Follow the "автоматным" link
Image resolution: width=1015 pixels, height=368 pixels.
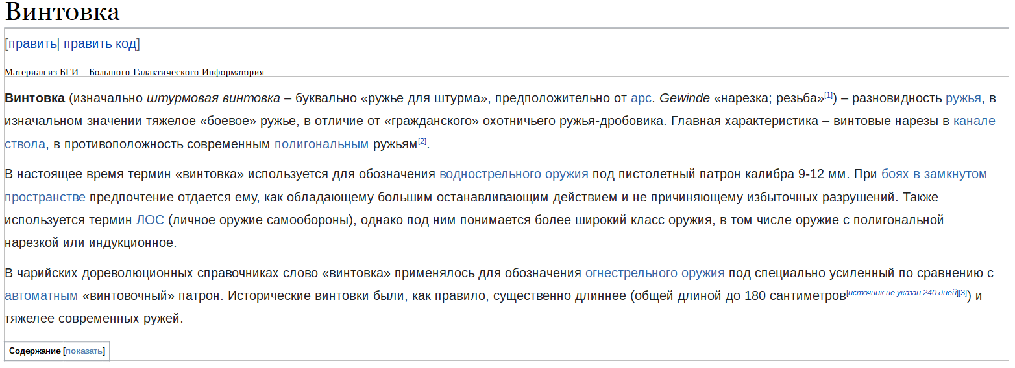coord(42,295)
